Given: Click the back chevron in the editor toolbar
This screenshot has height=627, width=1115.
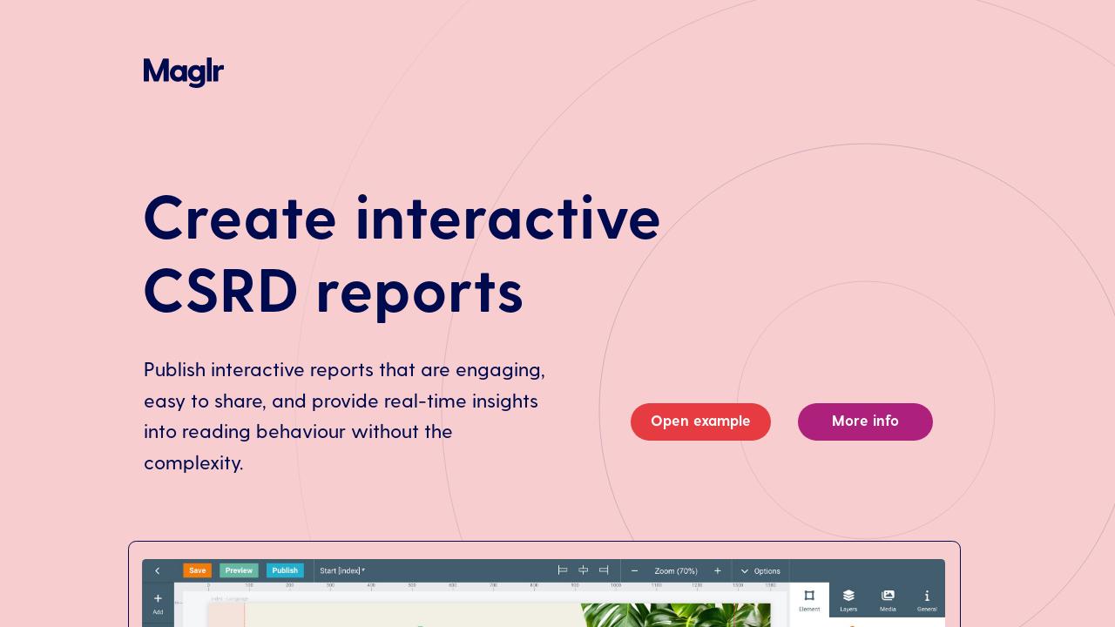Looking at the screenshot, I should click(x=158, y=570).
